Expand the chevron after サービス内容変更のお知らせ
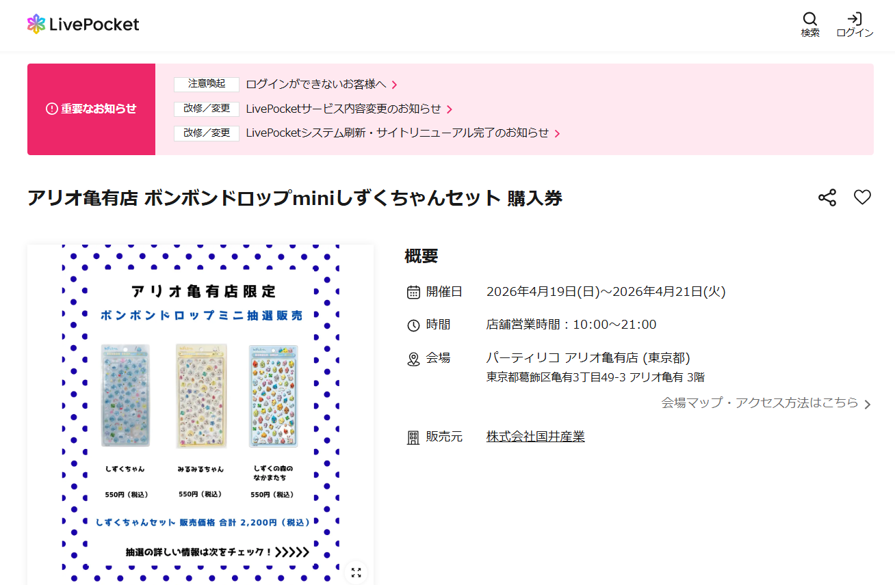This screenshot has height=585, width=895. click(450, 109)
